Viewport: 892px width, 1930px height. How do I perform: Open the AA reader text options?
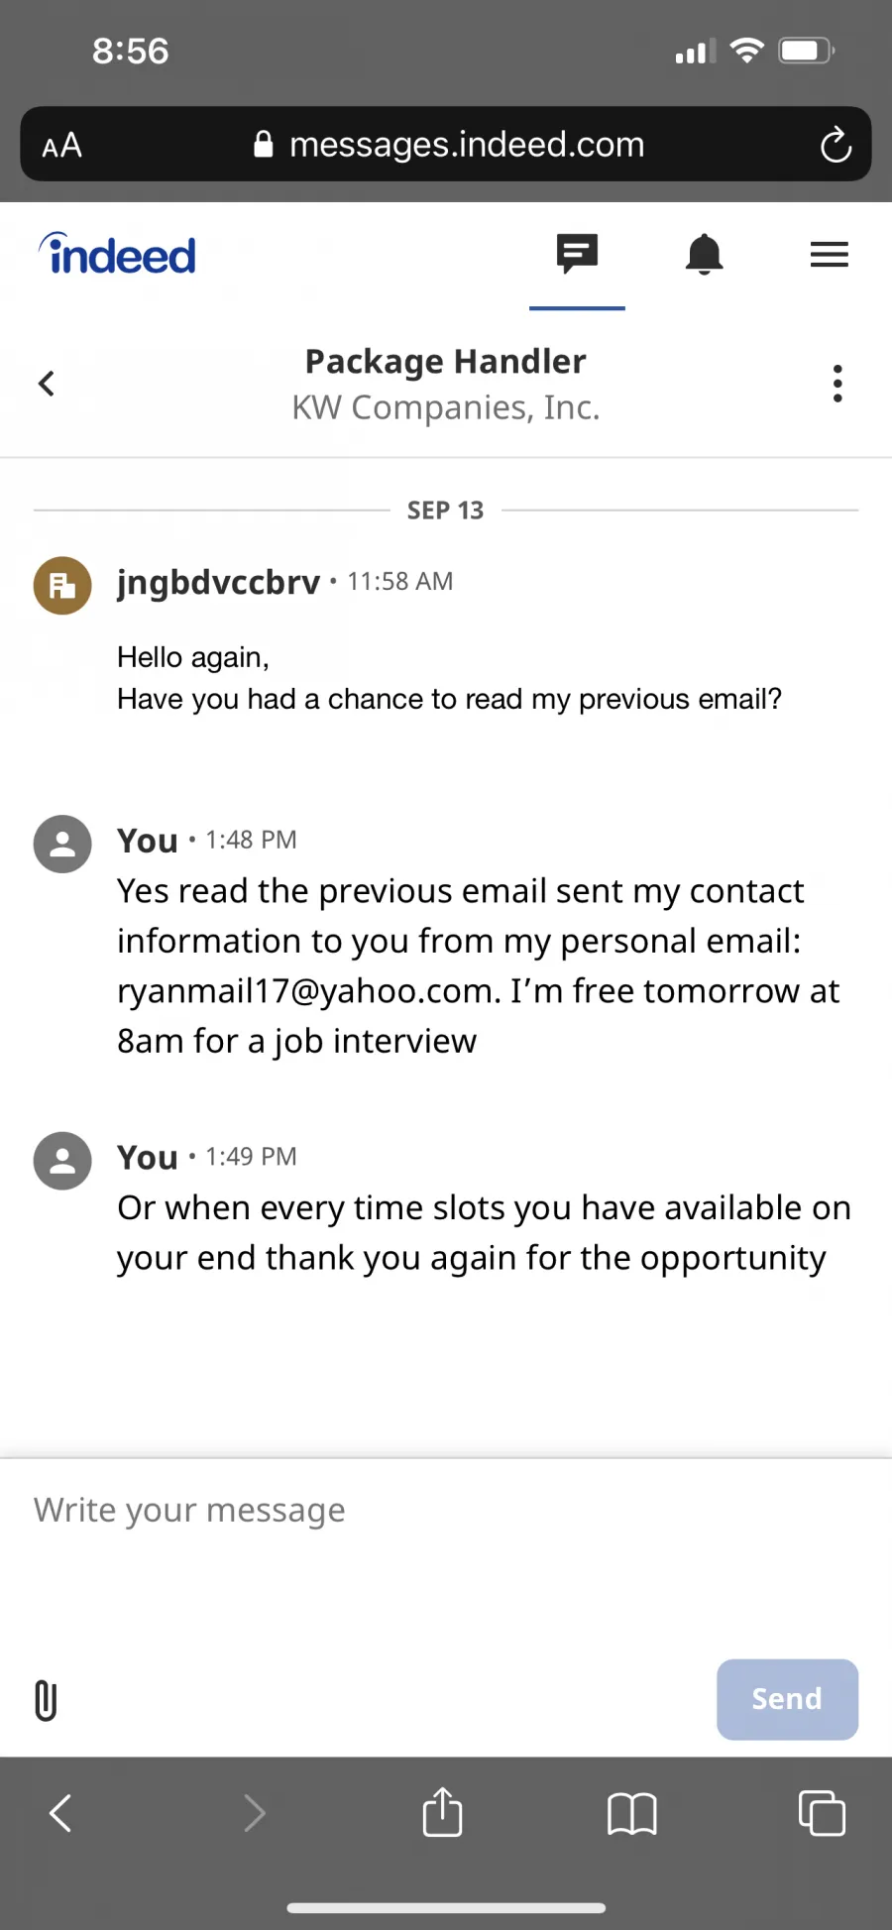tap(61, 146)
